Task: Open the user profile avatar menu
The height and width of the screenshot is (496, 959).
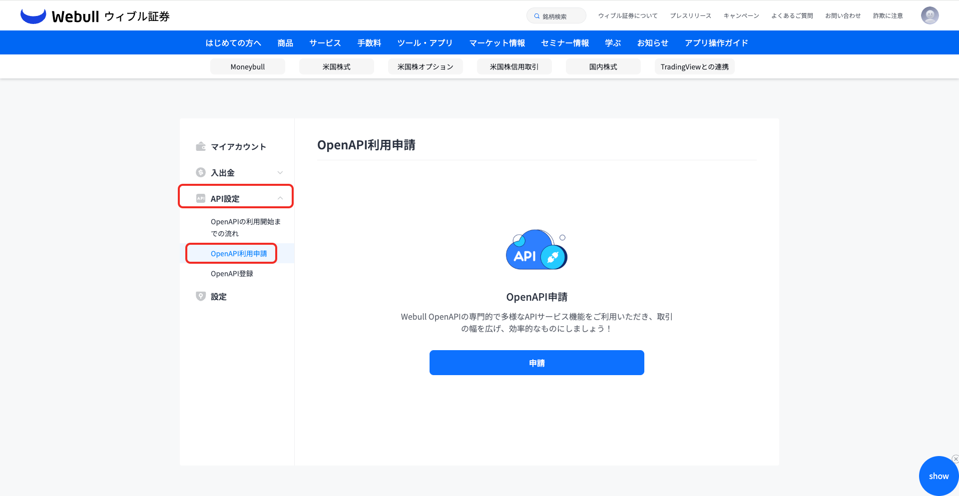Action: pyautogui.click(x=930, y=15)
